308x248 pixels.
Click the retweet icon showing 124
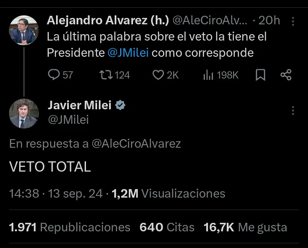[104, 75]
